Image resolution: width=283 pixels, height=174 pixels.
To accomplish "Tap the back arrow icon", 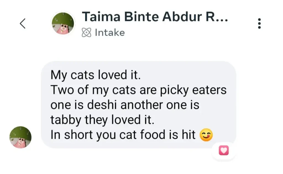I will click(x=23, y=24).
